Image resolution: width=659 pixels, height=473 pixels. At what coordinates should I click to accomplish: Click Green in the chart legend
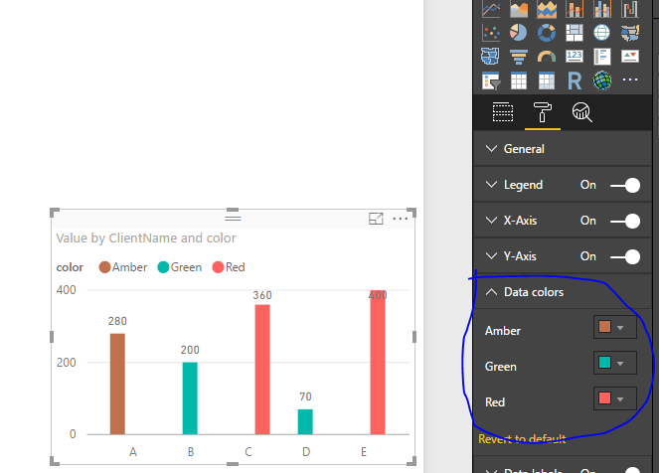180,267
